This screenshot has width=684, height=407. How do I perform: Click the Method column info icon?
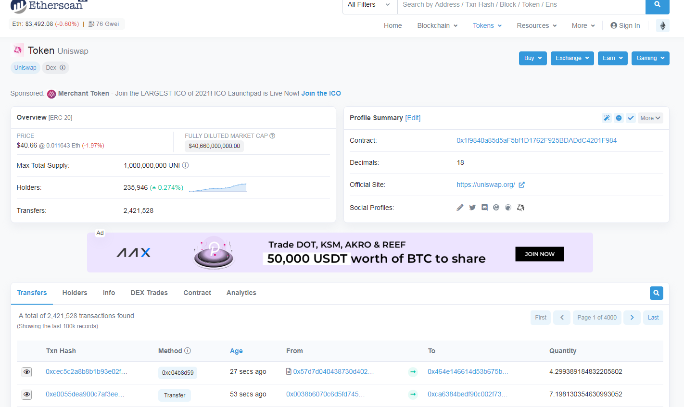click(x=188, y=351)
